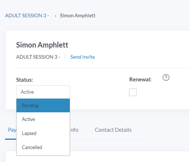Click the Renewal help question-mark icon
This screenshot has width=189, height=162.
(166, 77)
